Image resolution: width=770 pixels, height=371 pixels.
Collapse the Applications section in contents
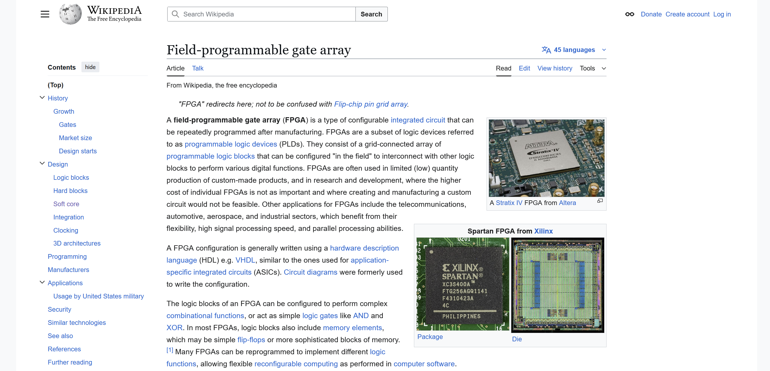42,282
